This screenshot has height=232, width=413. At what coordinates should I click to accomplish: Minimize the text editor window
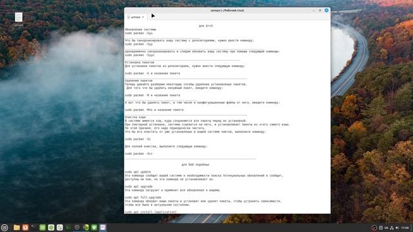pos(314,10)
